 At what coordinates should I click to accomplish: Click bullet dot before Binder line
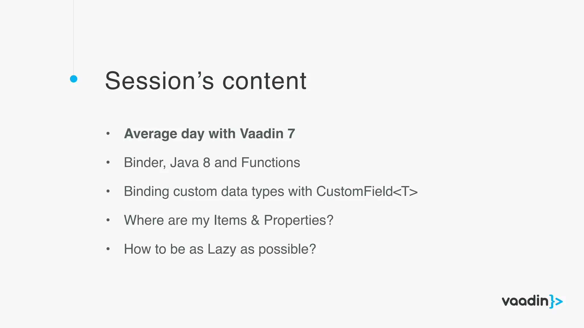pos(108,163)
